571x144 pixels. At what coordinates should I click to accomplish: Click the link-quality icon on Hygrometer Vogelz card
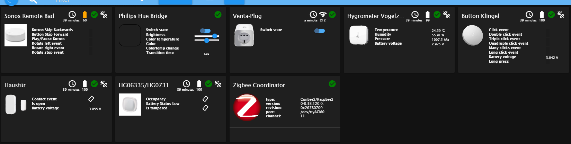click(446, 15)
